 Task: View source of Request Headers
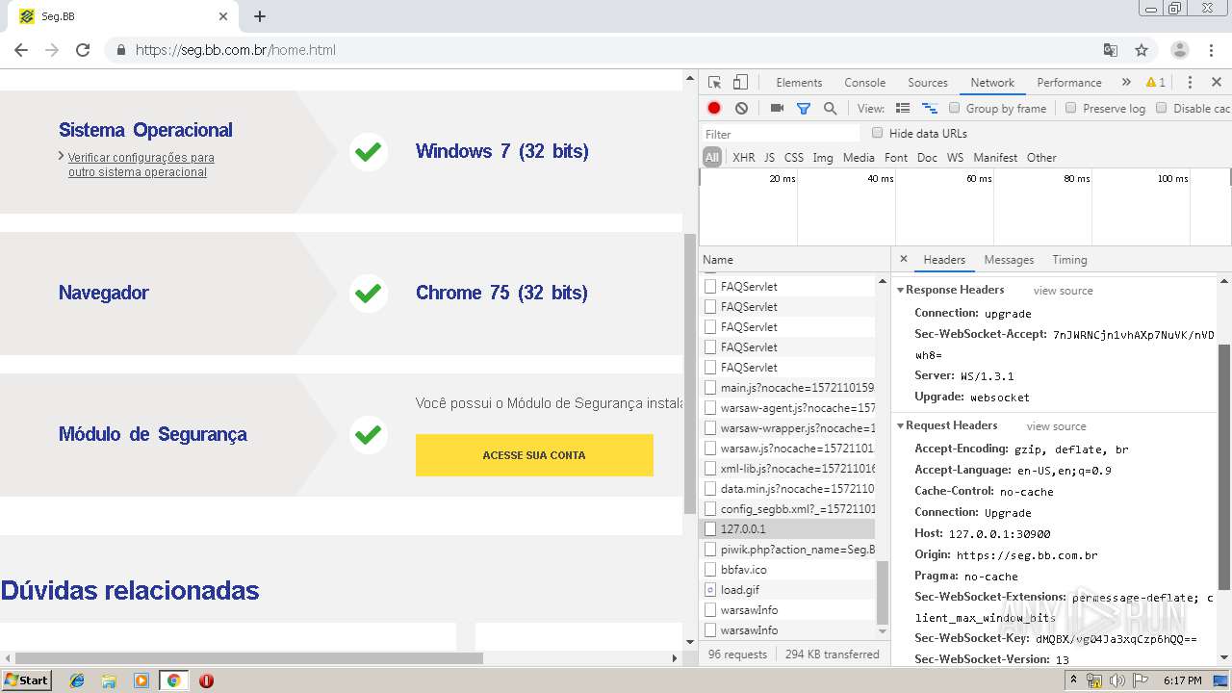[1056, 426]
